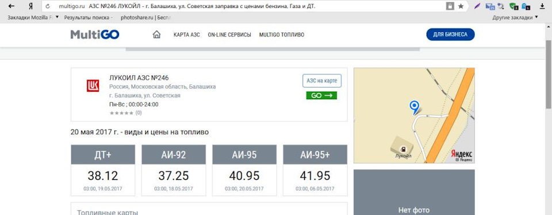Click the "ДТ+" fuel price card header
This screenshot has width=552, height=215.
pyautogui.click(x=103, y=155)
